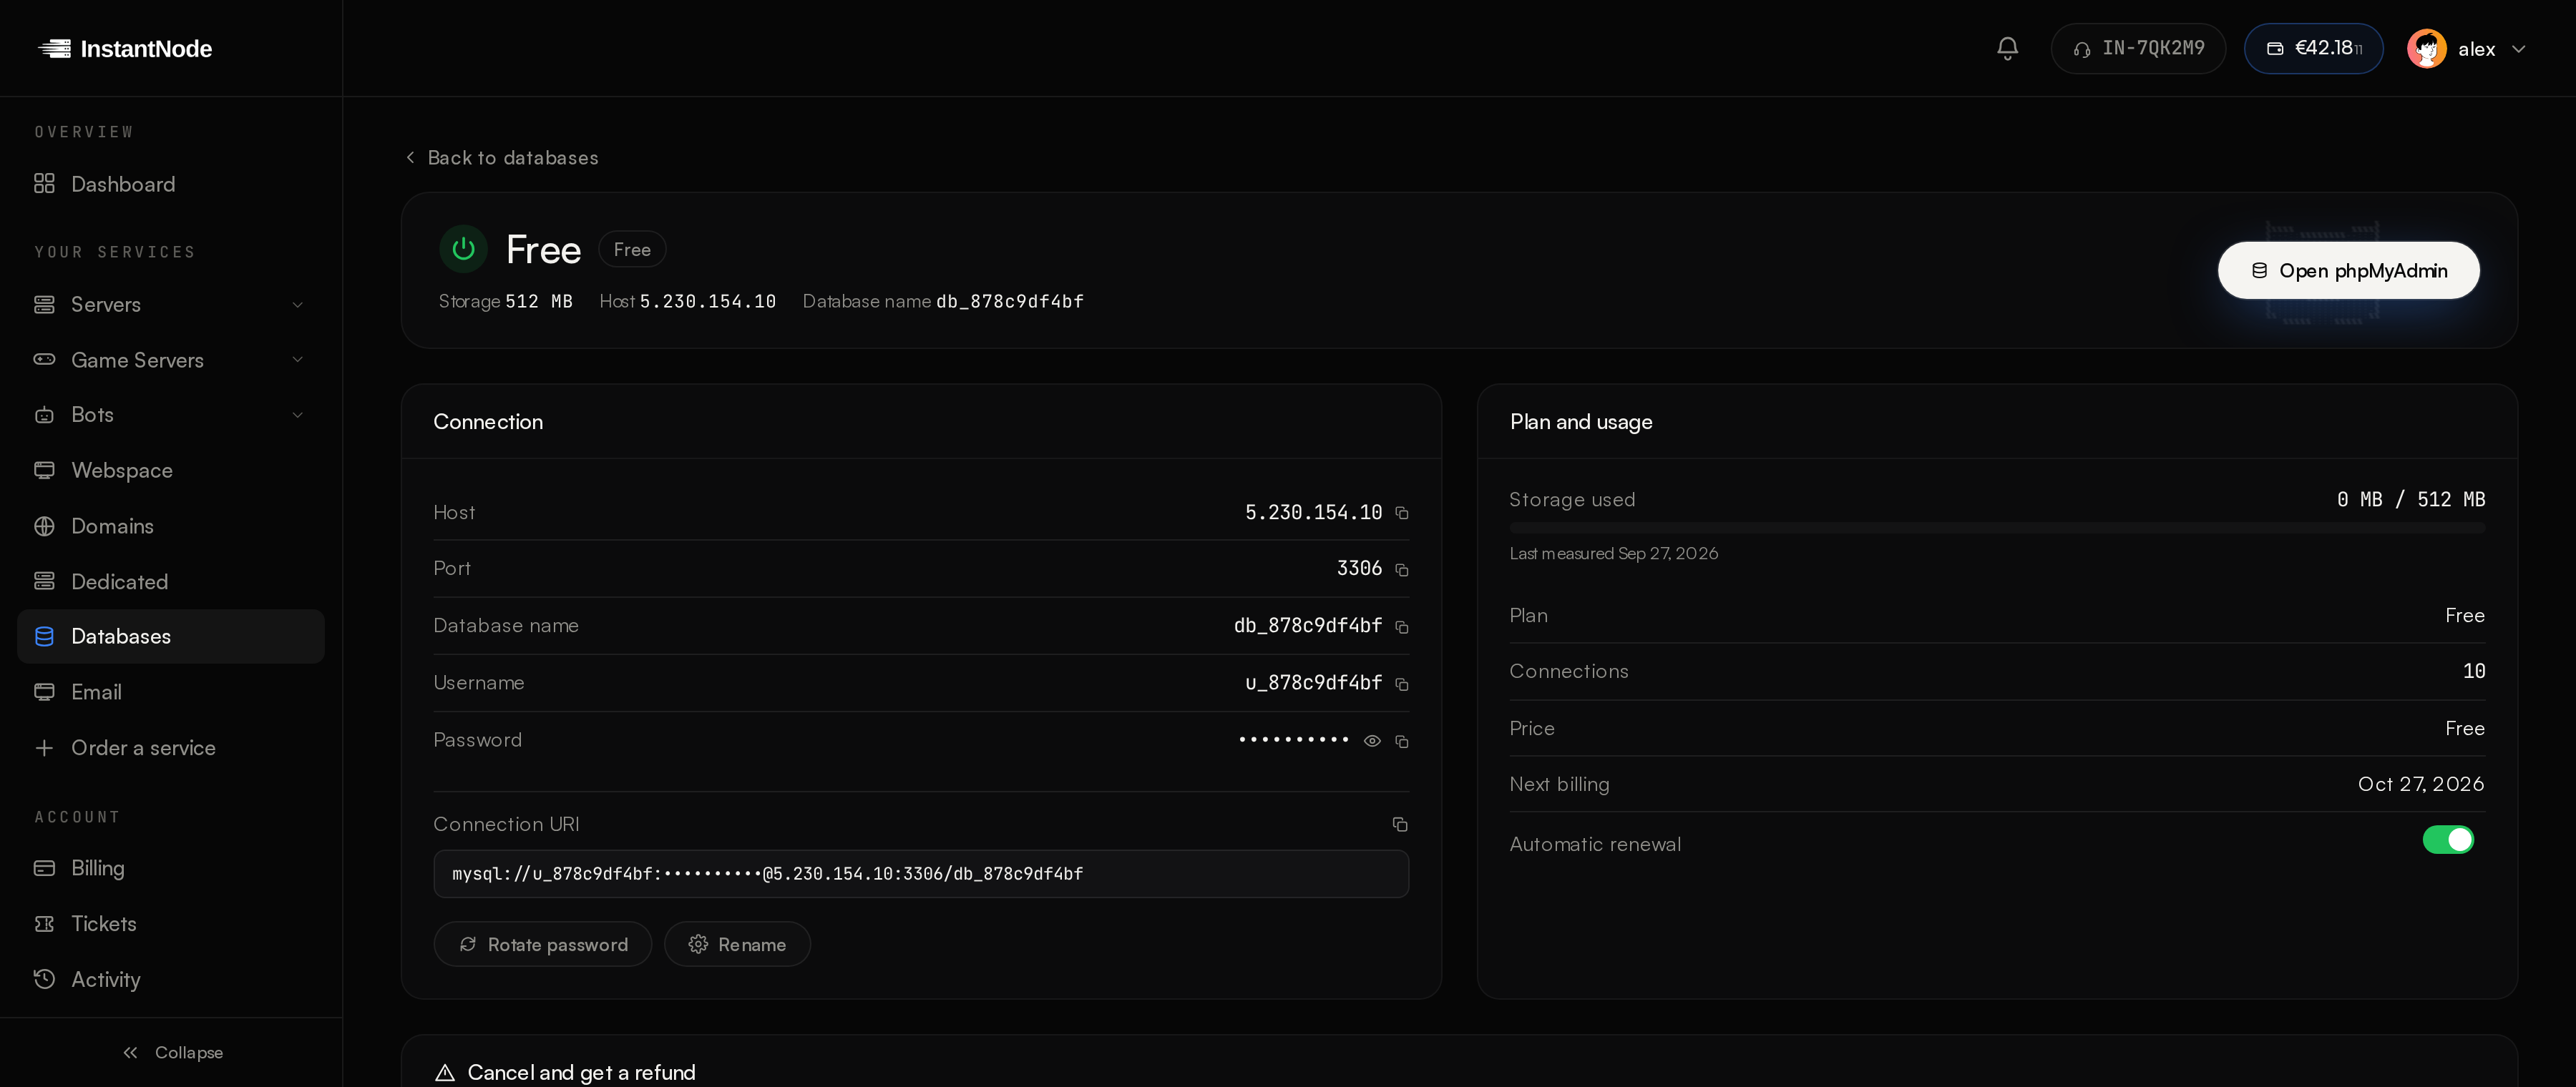
Task: Choose Order a service
Action: [x=171, y=747]
